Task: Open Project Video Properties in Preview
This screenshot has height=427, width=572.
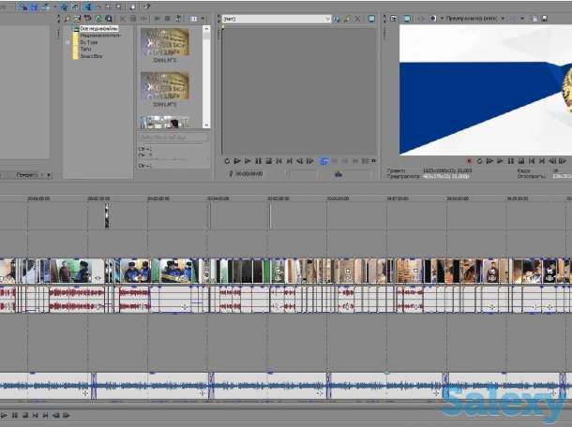Action: coord(393,18)
